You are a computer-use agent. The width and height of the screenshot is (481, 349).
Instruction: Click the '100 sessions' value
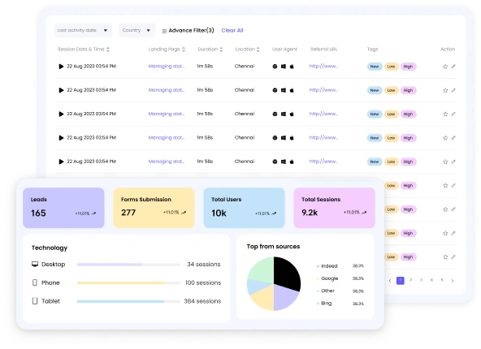[203, 282]
